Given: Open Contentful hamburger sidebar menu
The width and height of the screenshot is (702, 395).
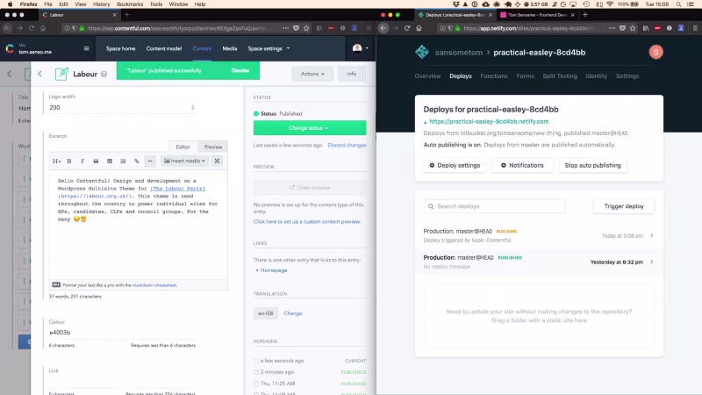Looking at the screenshot, I should [x=86, y=48].
